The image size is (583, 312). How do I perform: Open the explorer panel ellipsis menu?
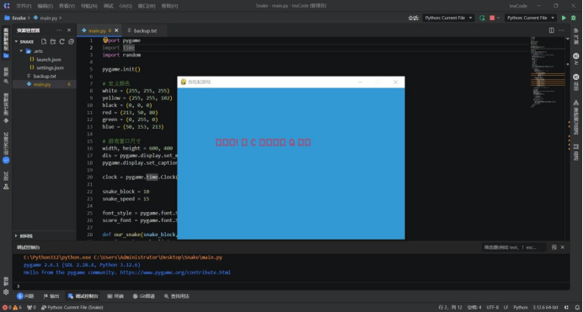click(59, 30)
